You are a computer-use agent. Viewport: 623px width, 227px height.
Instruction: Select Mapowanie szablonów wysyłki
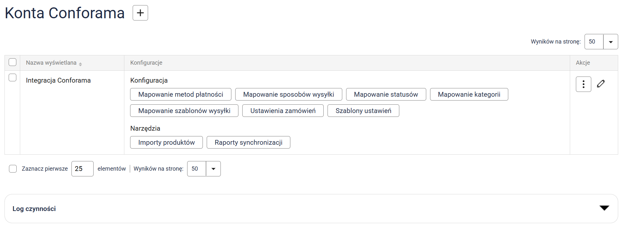(x=184, y=111)
